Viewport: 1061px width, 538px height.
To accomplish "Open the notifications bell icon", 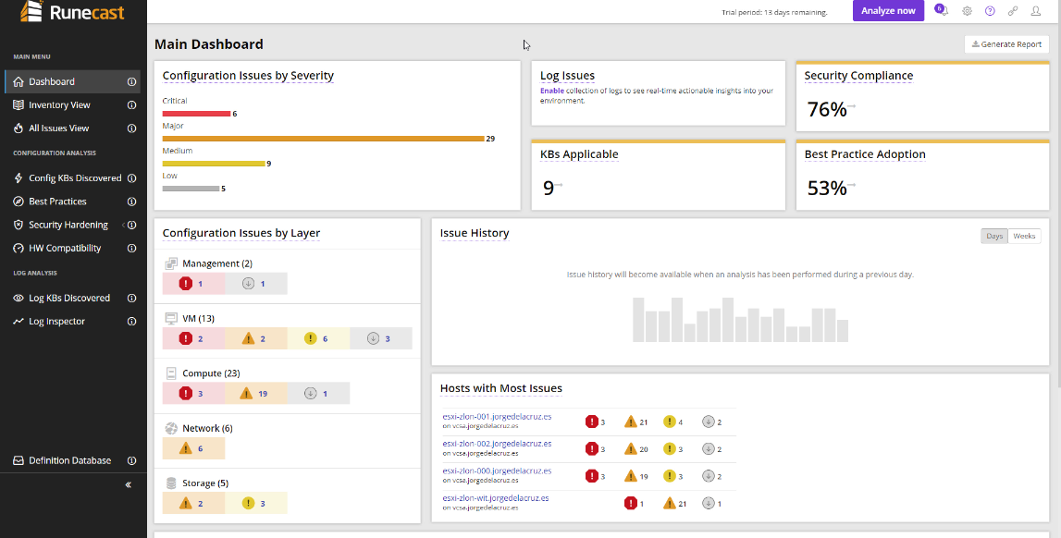I will point(944,11).
